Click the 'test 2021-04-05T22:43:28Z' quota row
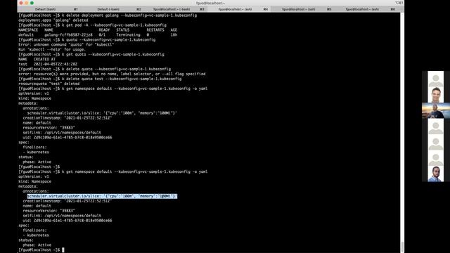Screen dimensions: 450x253 coord(48,64)
